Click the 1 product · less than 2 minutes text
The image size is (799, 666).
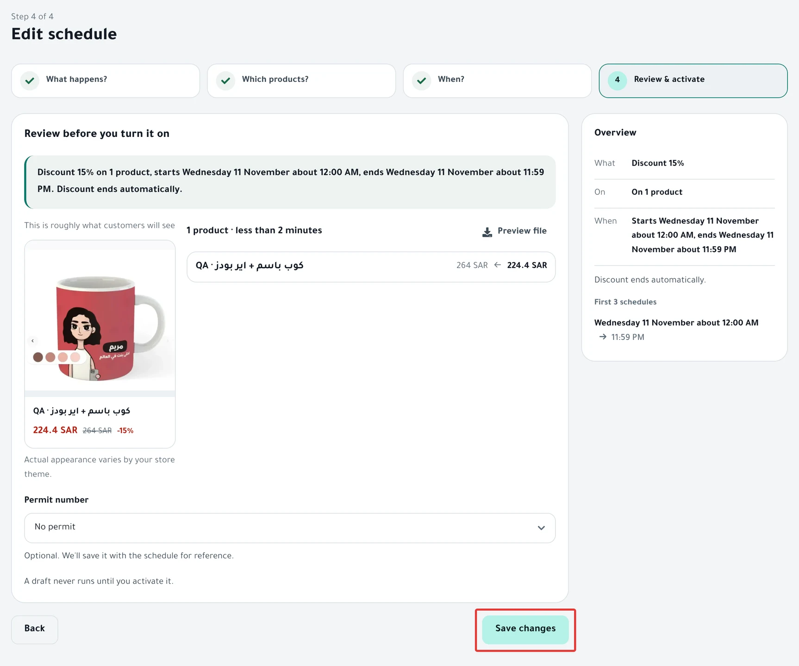tap(254, 230)
